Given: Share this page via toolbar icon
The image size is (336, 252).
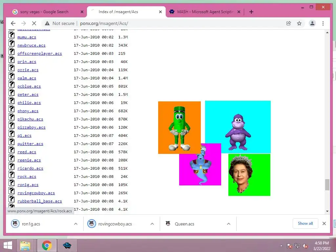Looking at the screenshot, I should tap(289, 23).
